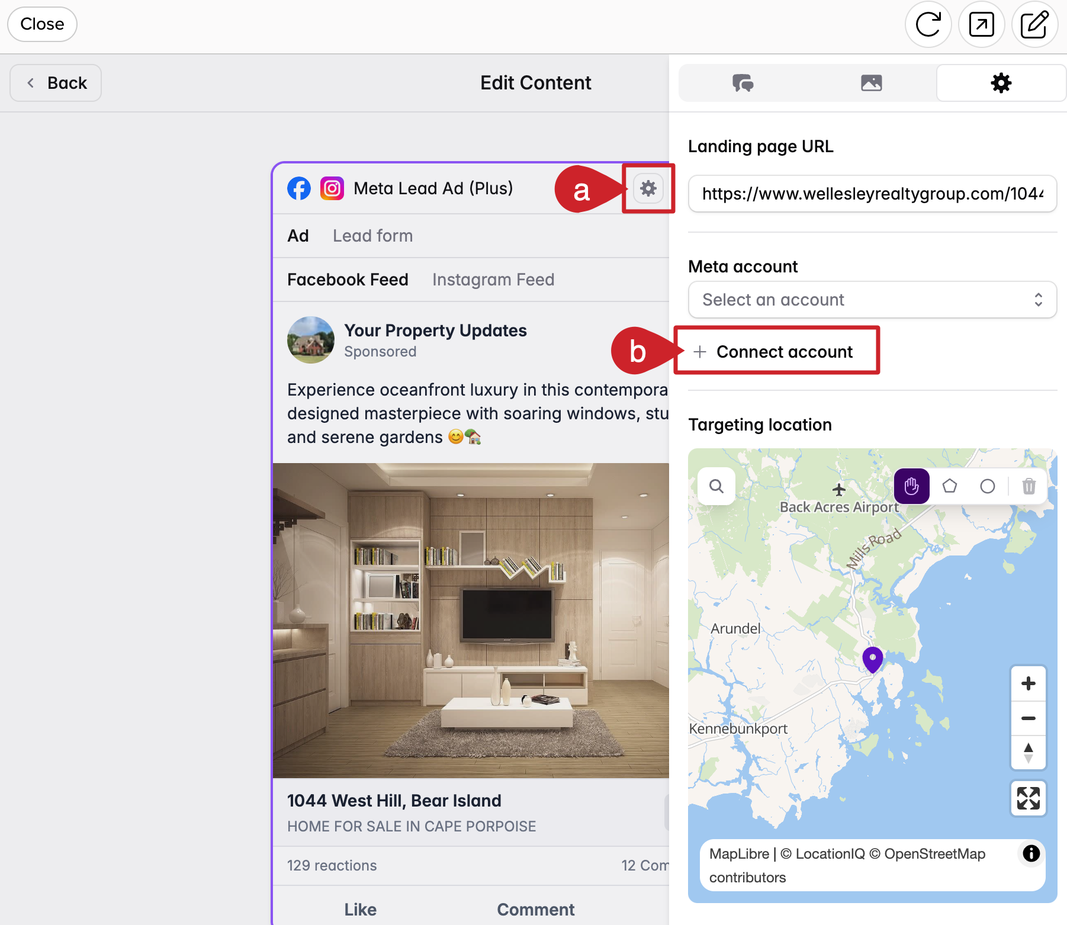Viewport: 1067px width, 925px height.
Task: Click the living room ad image
Action: tap(471, 621)
